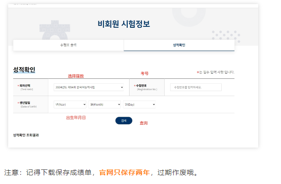The width and height of the screenshot is (281, 184).
Task: Click the 비회원 시험정보 page title
Action: coord(124,24)
